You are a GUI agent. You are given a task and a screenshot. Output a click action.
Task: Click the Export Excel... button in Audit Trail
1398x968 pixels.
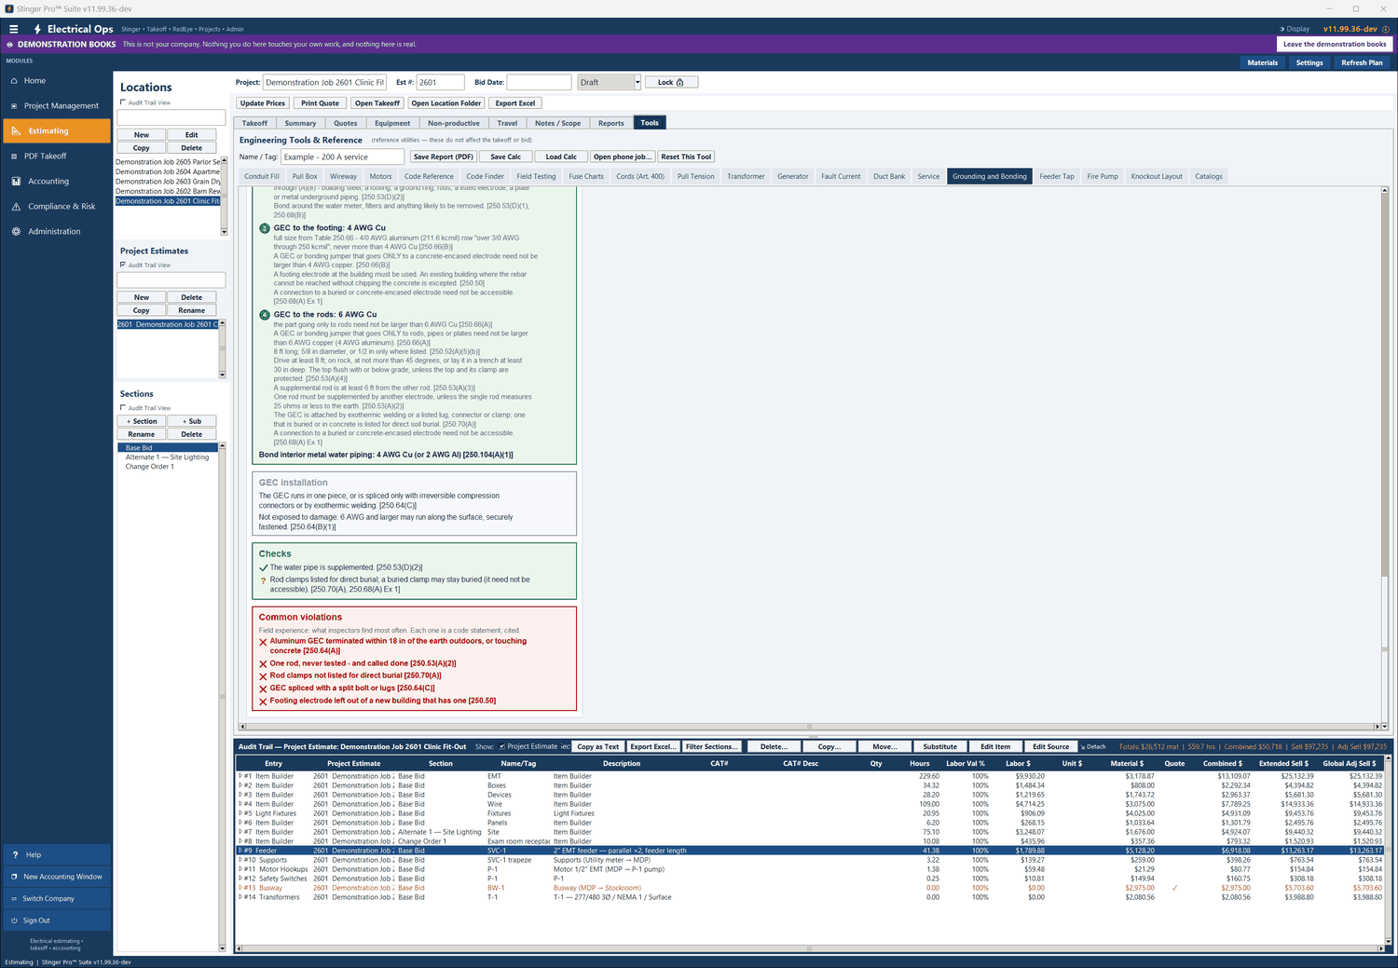tap(652, 746)
